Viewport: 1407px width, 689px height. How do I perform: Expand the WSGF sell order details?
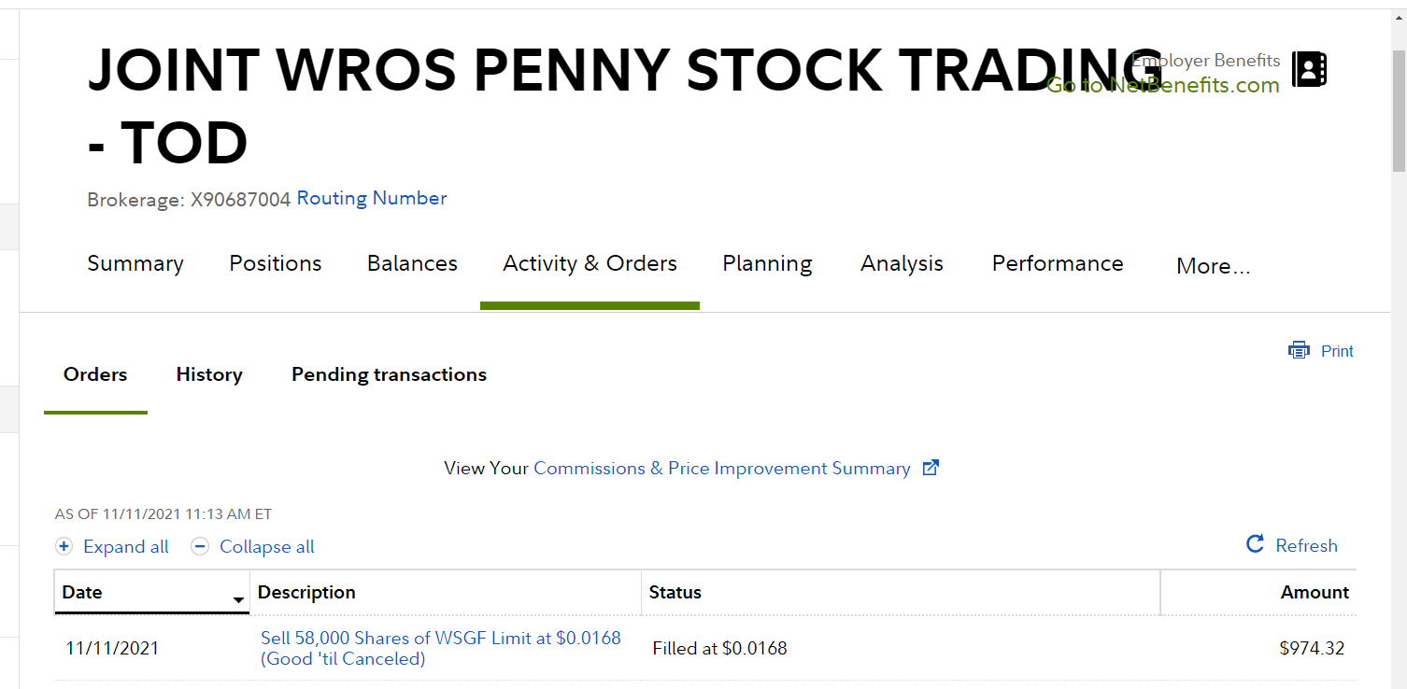pyautogui.click(x=440, y=648)
